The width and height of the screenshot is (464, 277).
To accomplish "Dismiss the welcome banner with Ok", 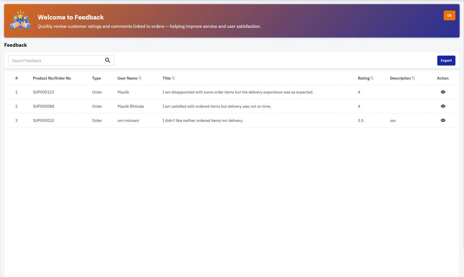I will pos(449,15).
